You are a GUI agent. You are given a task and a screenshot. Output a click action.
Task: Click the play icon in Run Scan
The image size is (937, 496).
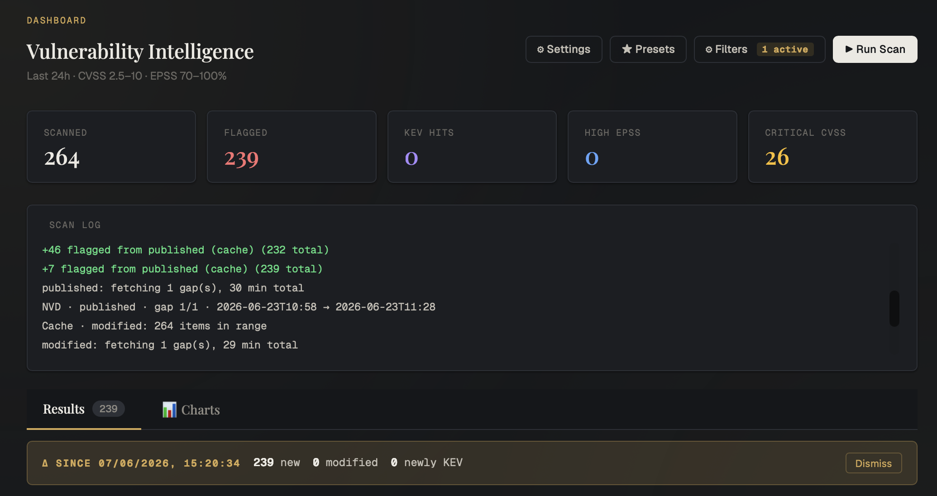849,49
